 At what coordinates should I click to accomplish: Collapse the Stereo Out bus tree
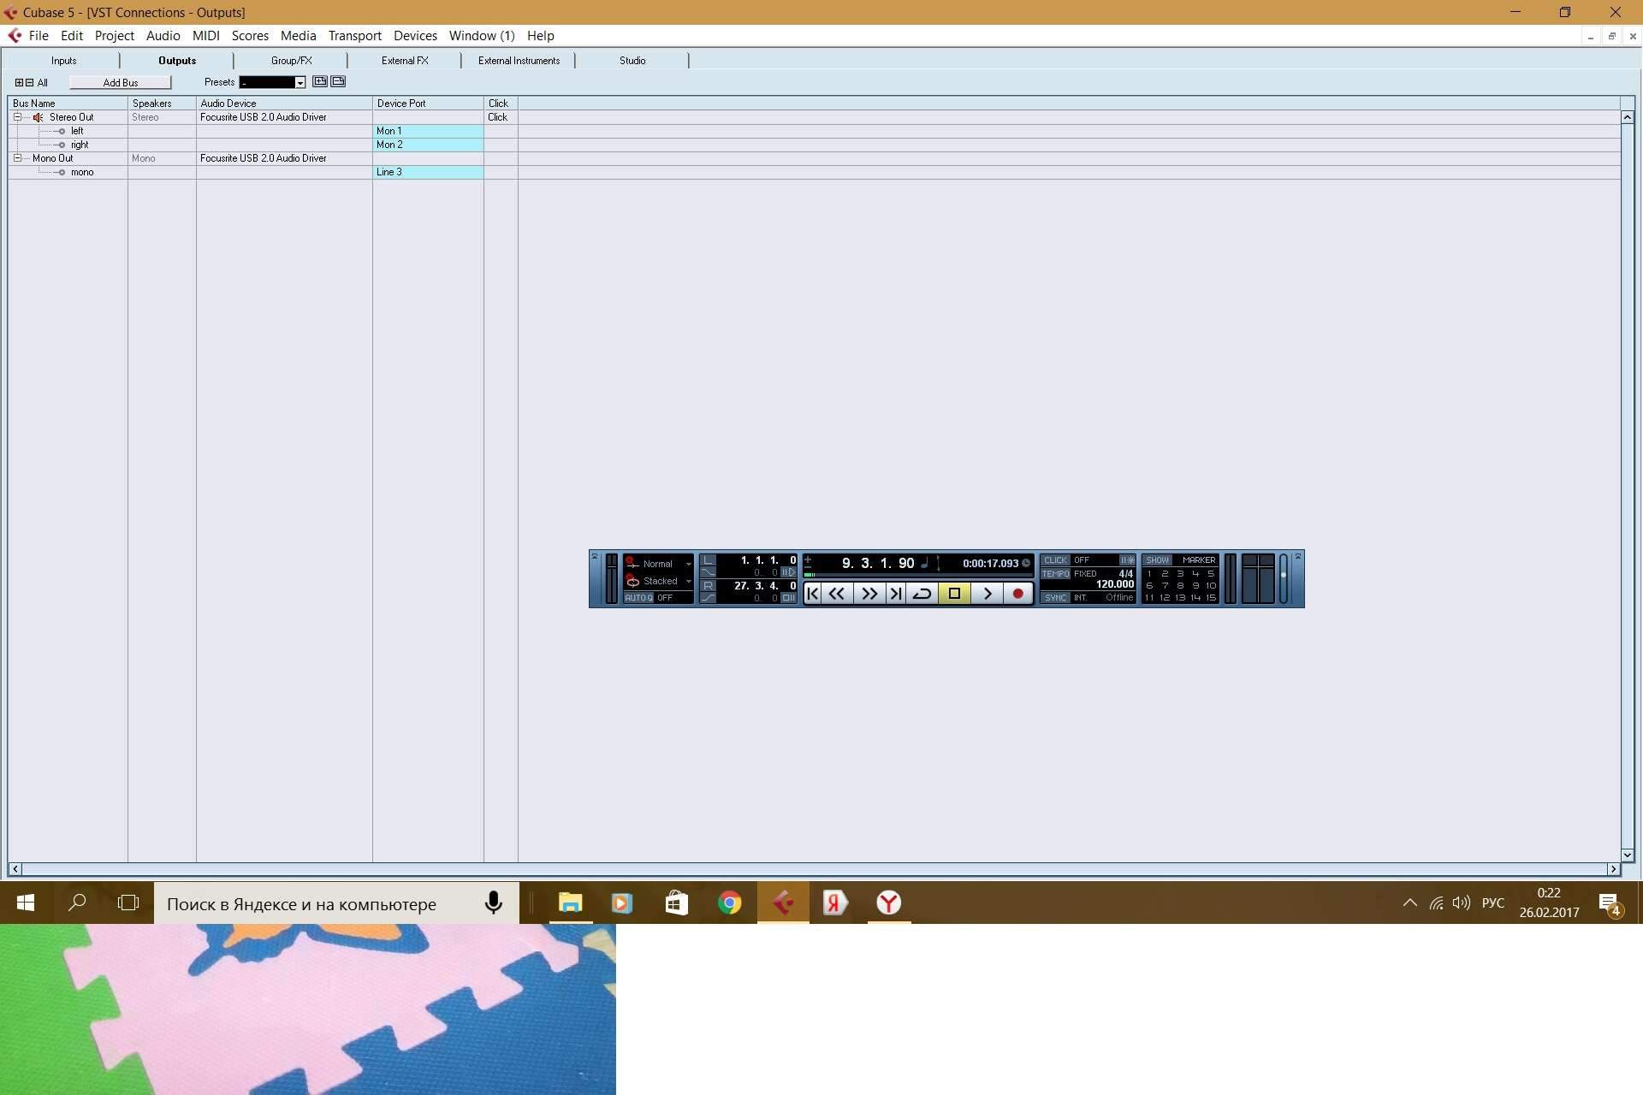pos(17,117)
